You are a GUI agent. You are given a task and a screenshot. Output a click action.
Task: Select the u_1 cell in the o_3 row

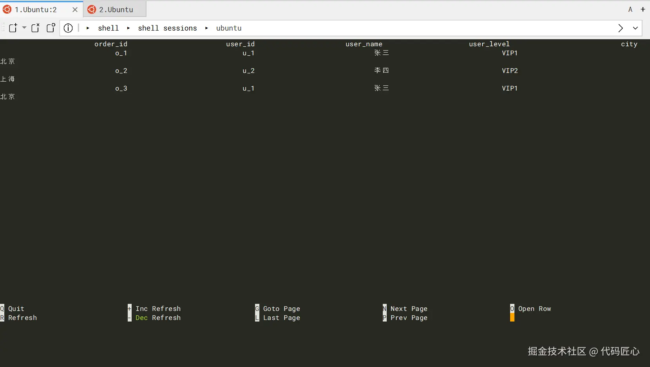tap(248, 89)
